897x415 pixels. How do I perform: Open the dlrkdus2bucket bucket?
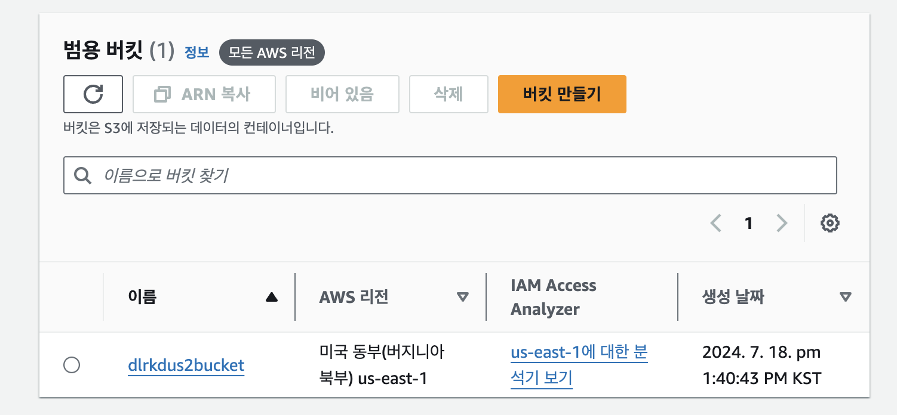(x=186, y=365)
